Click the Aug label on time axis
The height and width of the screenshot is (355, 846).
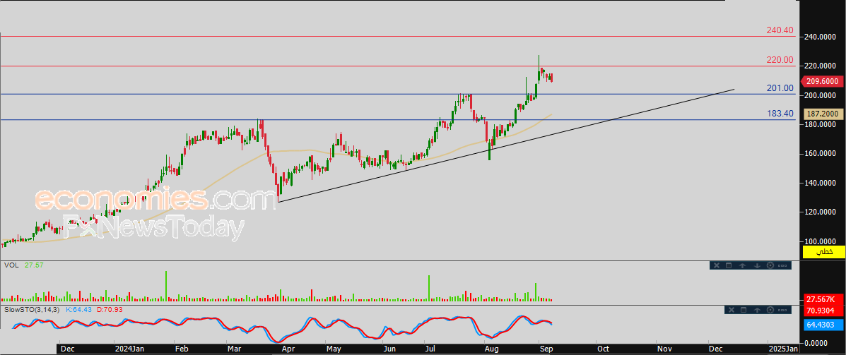(491, 349)
